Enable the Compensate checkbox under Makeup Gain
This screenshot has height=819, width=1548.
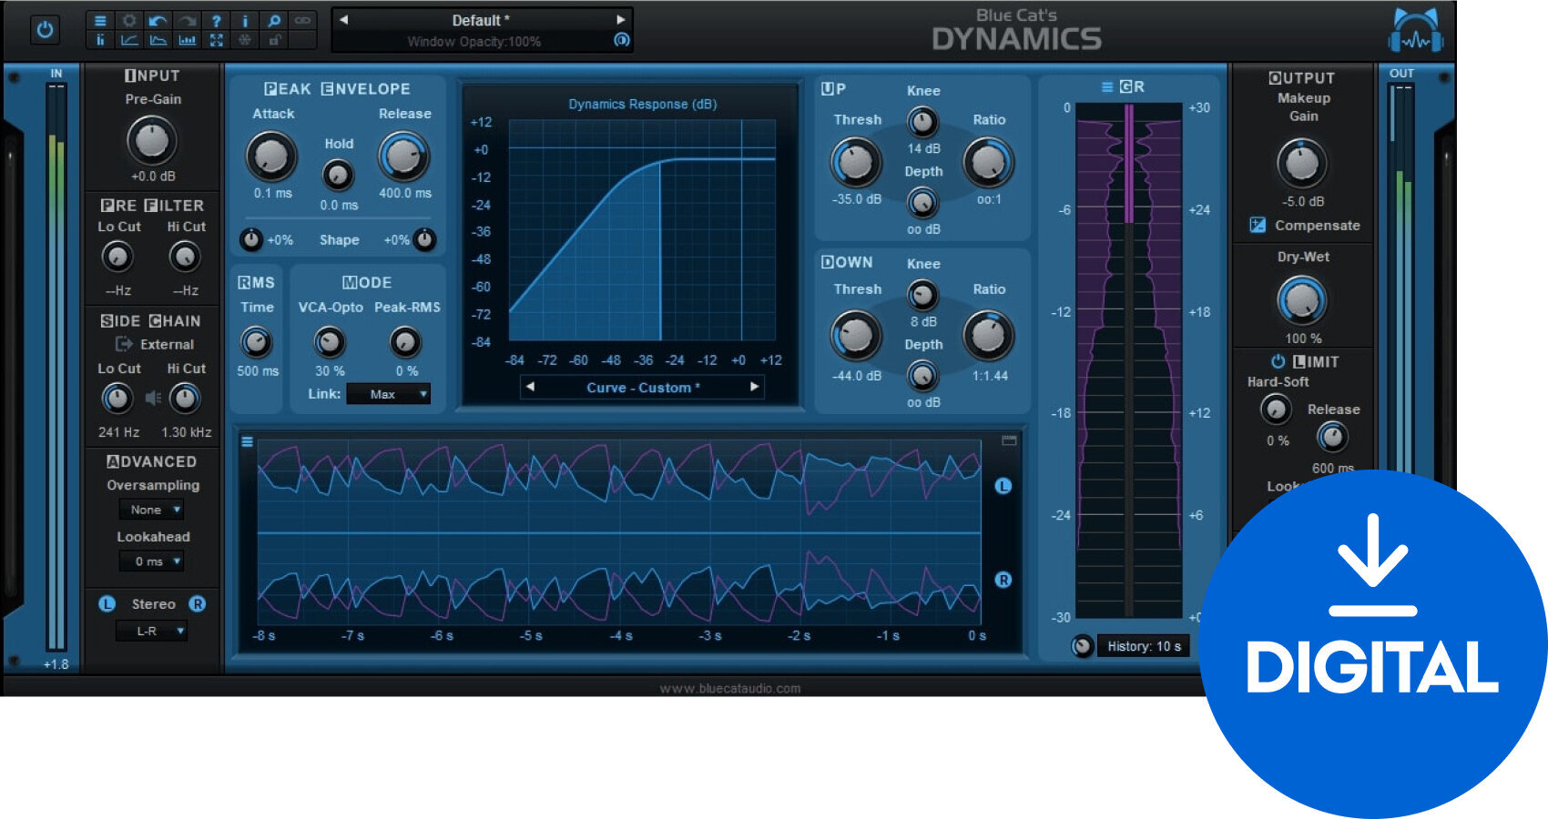pos(1259,225)
